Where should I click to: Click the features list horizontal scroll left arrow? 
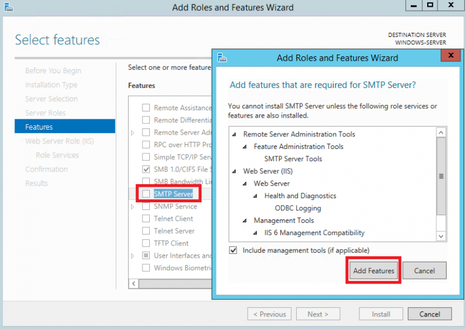(x=133, y=284)
